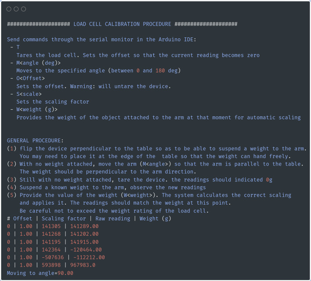The image size is (311, 281).
Task: Click the weight value -120464.00
Action: coord(86,250)
